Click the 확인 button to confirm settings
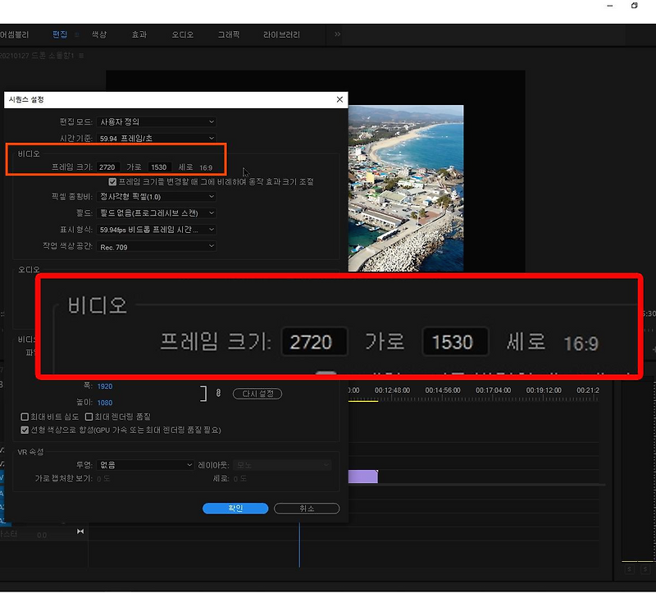This screenshot has height=593, width=656. (x=235, y=508)
